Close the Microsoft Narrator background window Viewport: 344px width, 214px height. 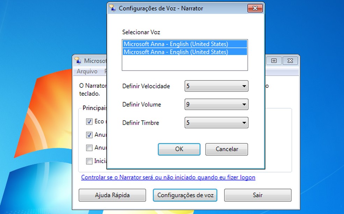tap(290, 60)
